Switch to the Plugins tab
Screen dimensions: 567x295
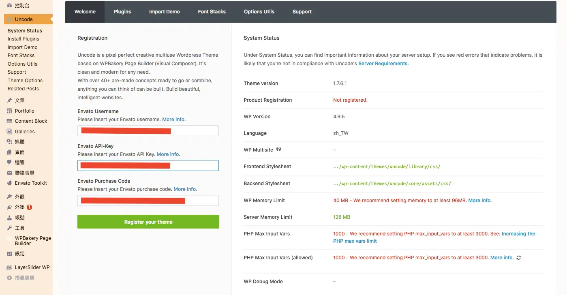pos(122,12)
